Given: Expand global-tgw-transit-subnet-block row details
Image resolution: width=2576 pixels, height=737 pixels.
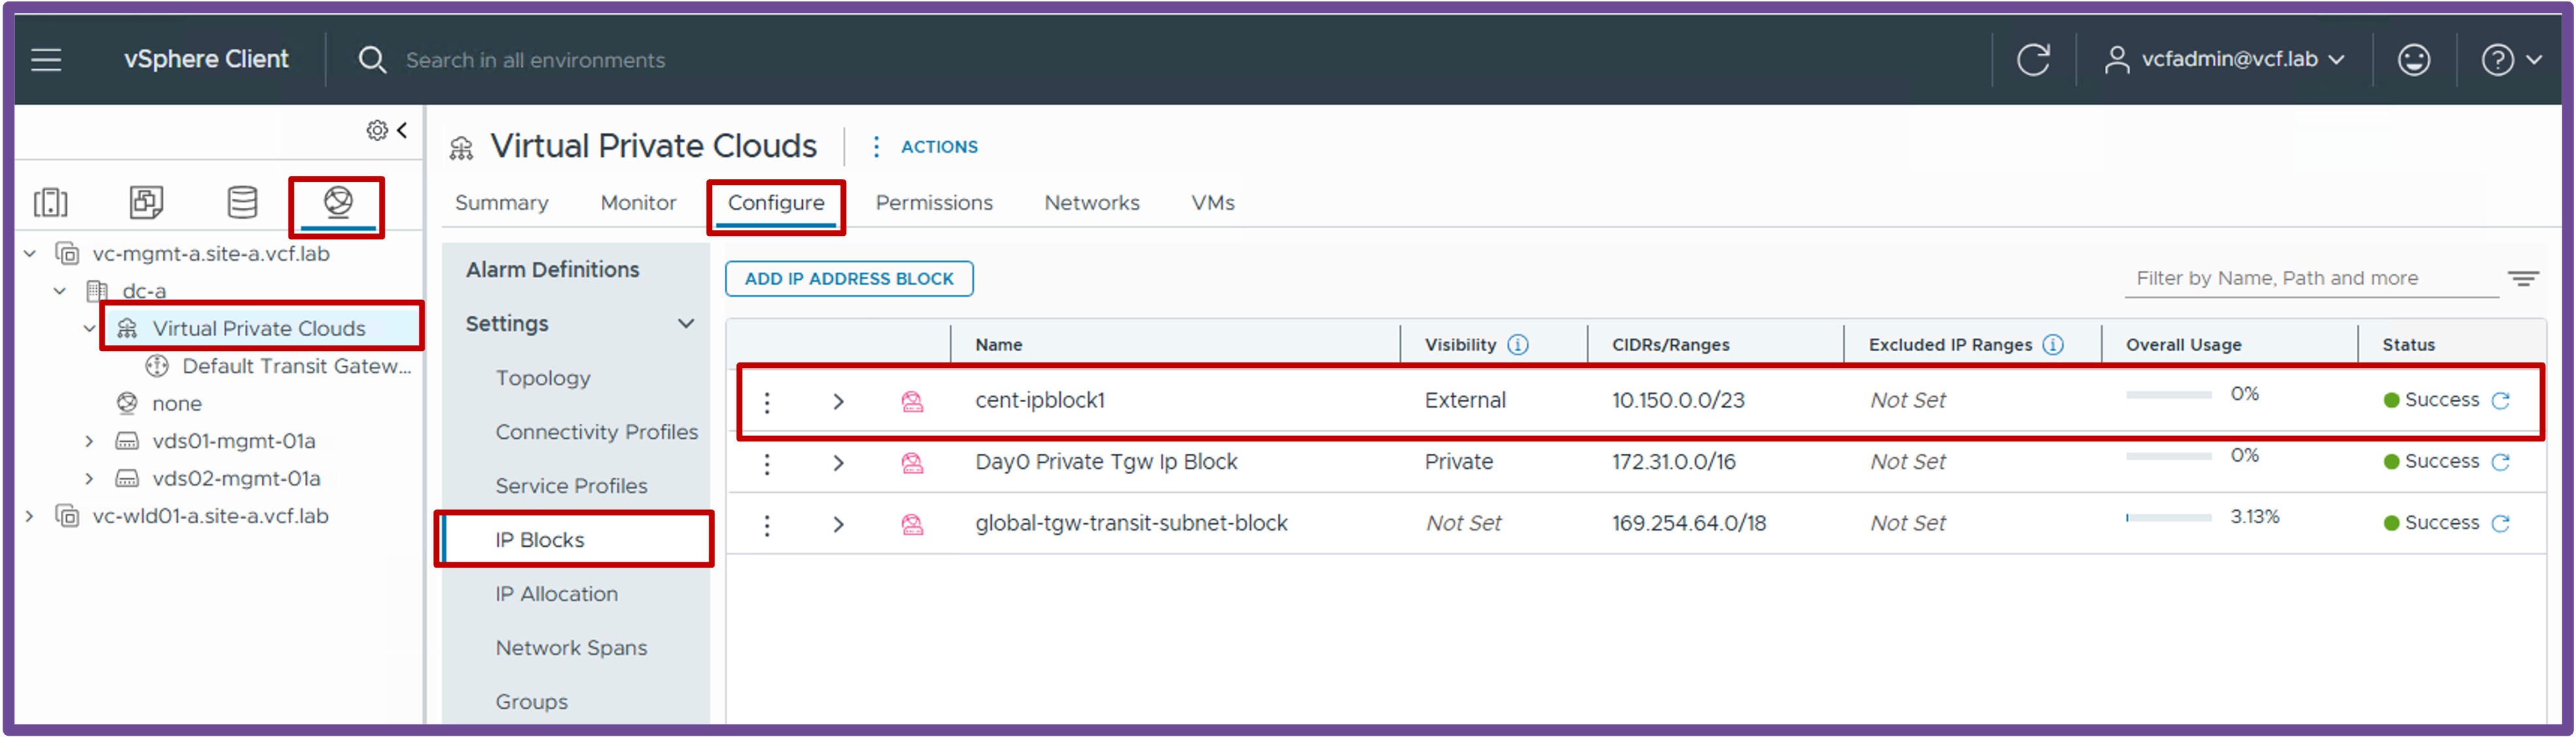Looking at the screenshot, I should (x=838, y=525).
